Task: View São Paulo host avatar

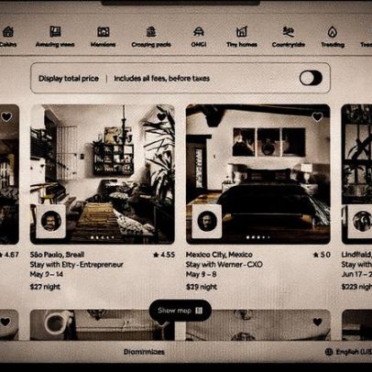Action: coord(51,221)
